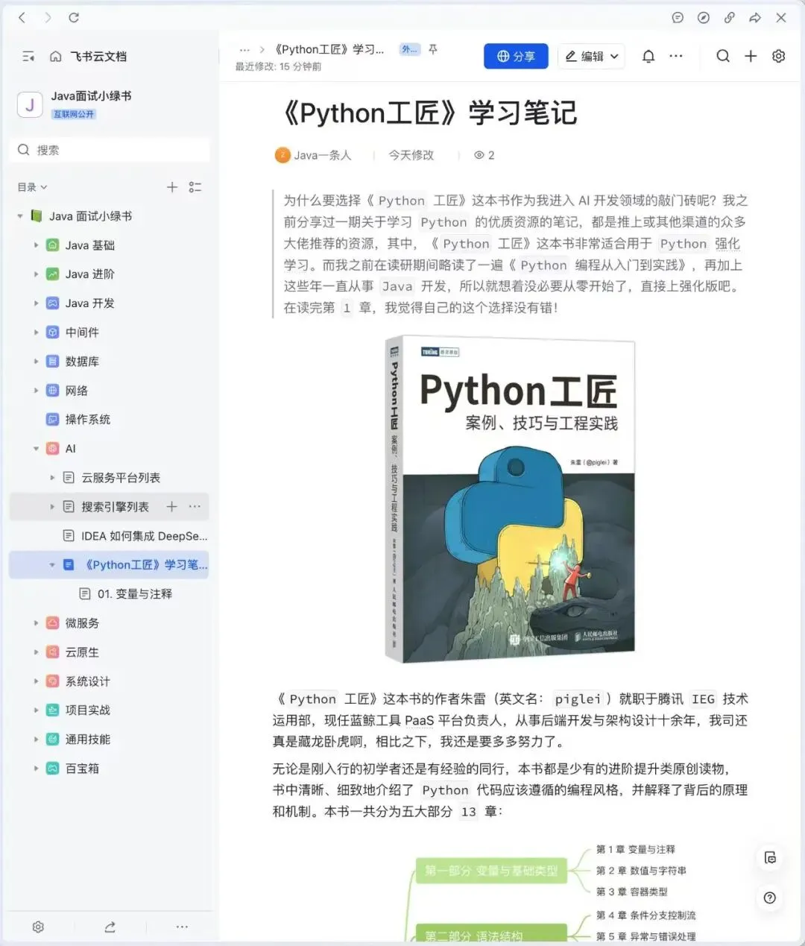Focus the sidebar 搜索 field
The image size is (805, 946).
pyautogui.click(x=110, y=150)
